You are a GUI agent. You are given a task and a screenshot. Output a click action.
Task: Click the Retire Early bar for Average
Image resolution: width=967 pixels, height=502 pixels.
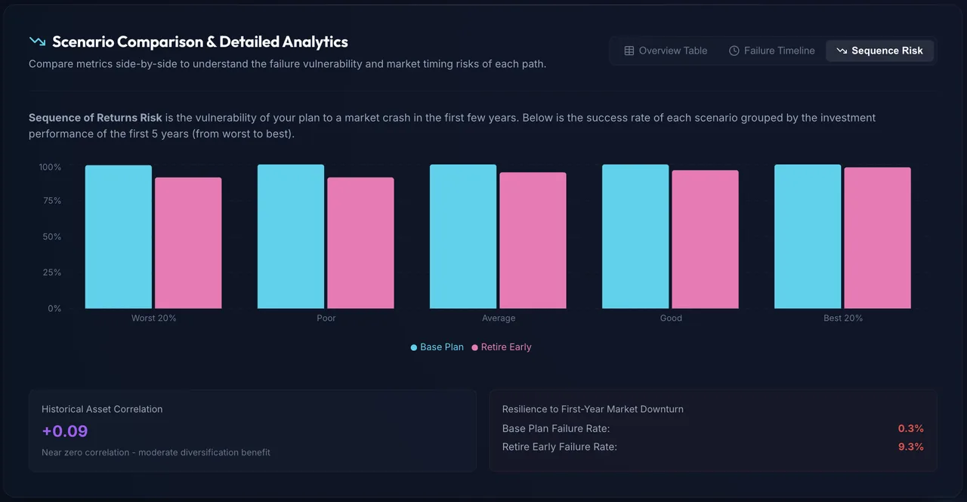tap(533, 240)
